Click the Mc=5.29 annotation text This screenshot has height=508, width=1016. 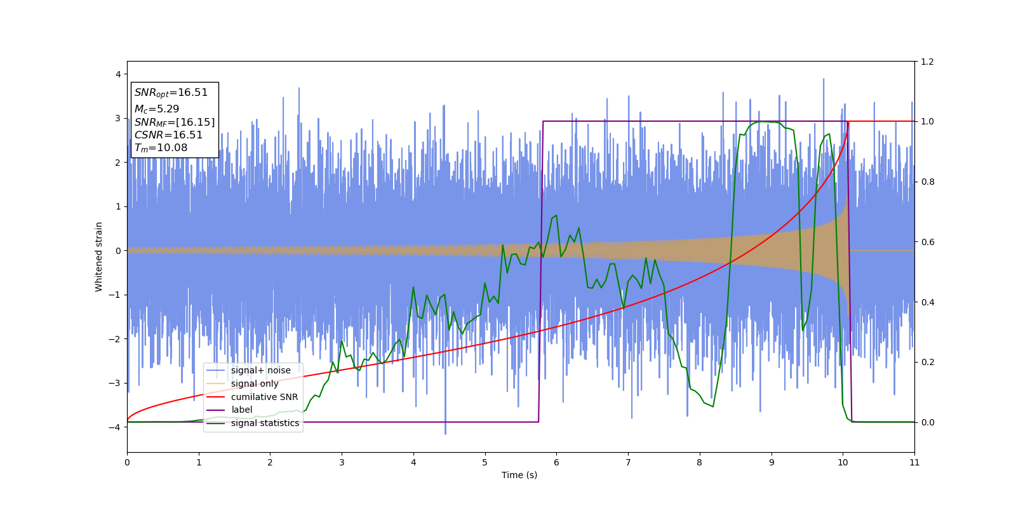point(157,109)
